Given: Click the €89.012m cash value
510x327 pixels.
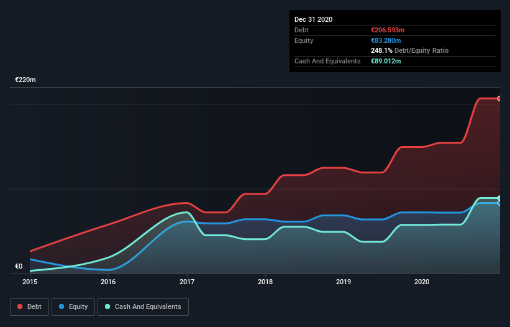Looking at the screenshot, I should pos(386,61).
